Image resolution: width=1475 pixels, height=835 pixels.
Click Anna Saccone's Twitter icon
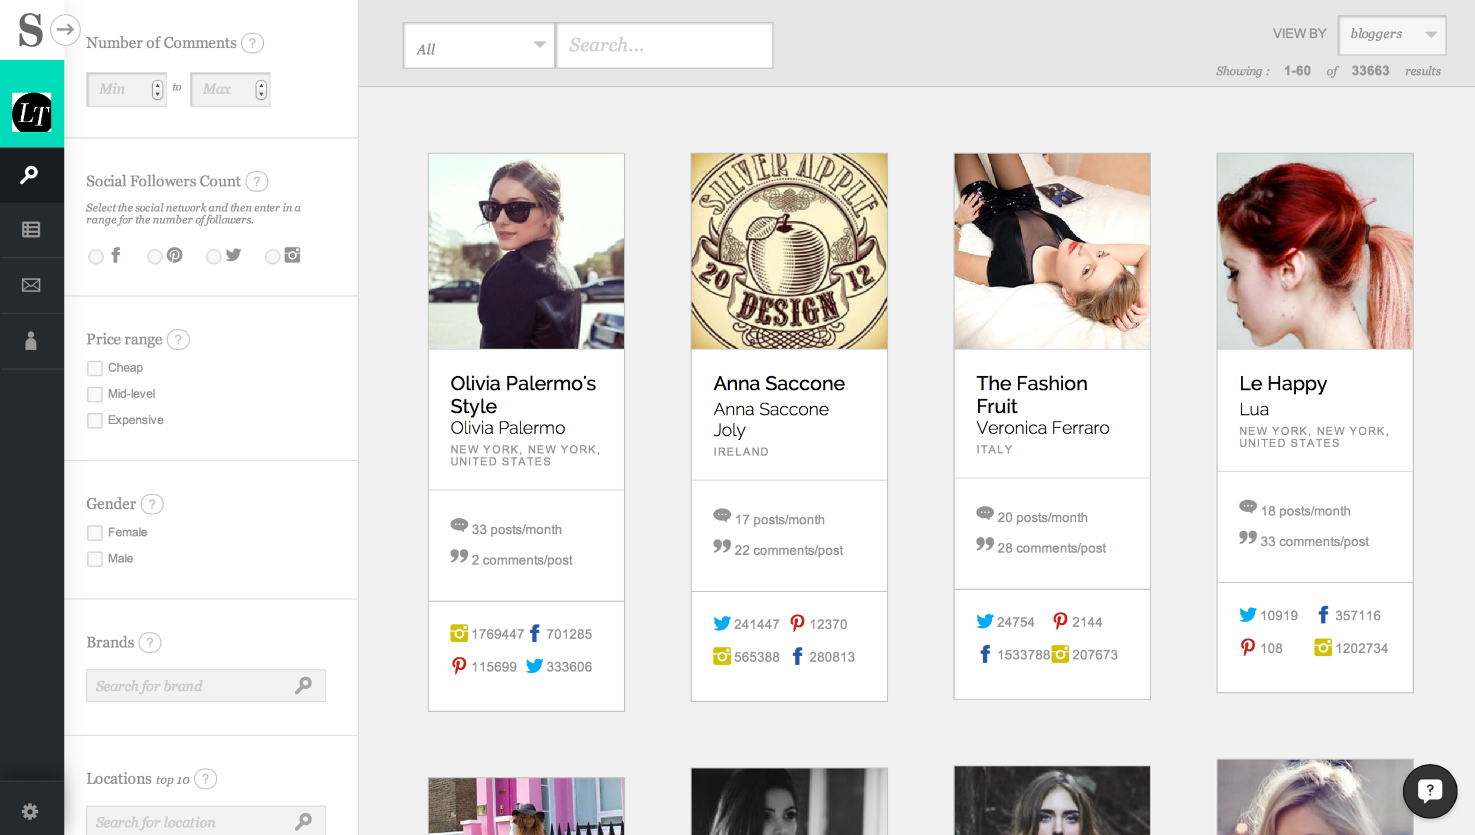tap(722, 623)
